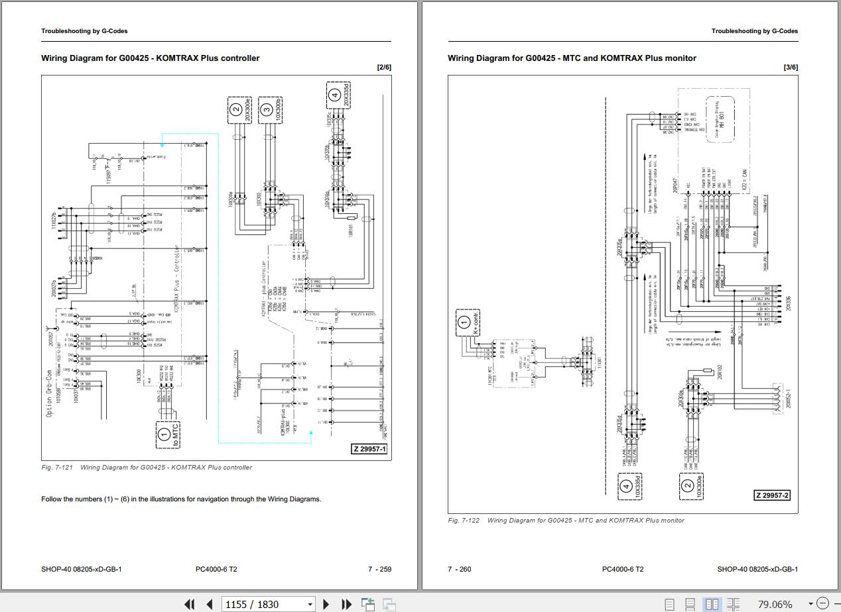This screenshot has width=841, height=612.
Task: Click the [3/6] sheet indicator
Action: click(791, 67)
